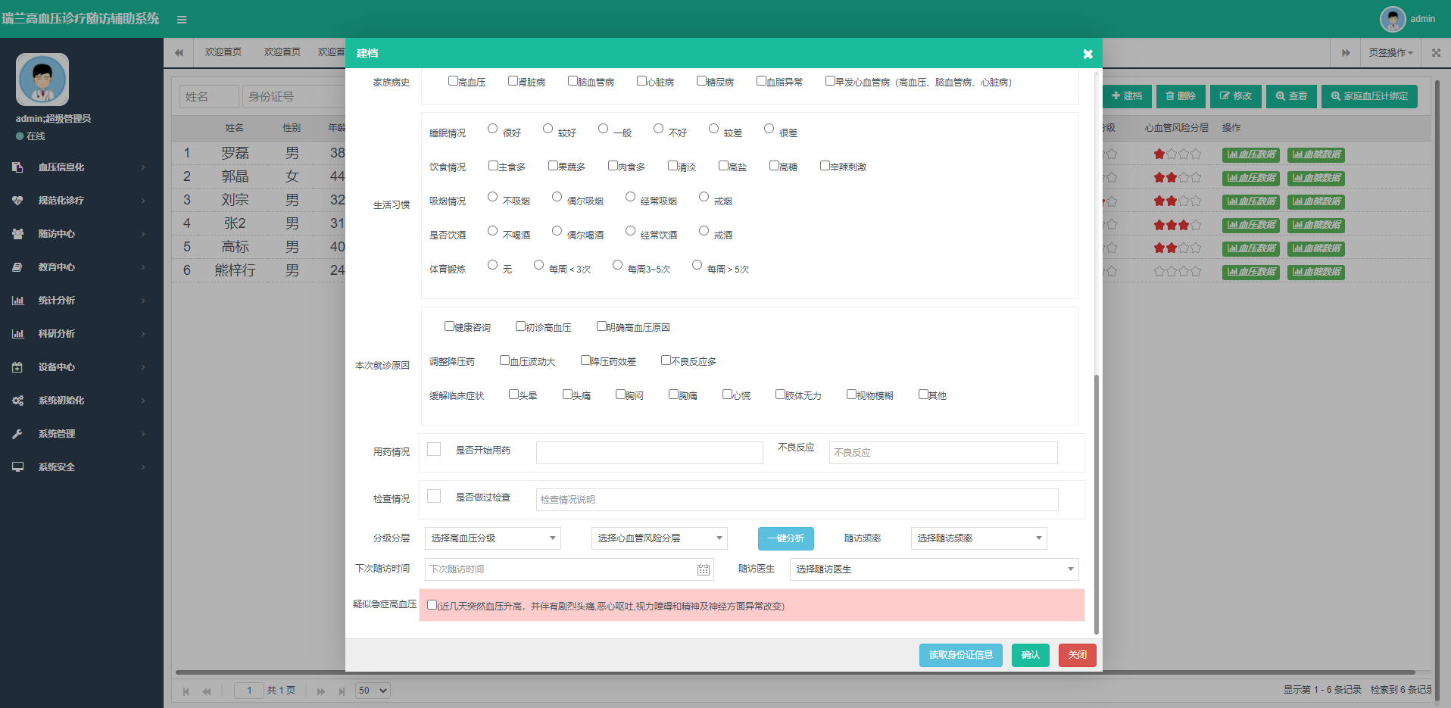Open 页签操作 tab actions menu

click(x=1390, y=53)
